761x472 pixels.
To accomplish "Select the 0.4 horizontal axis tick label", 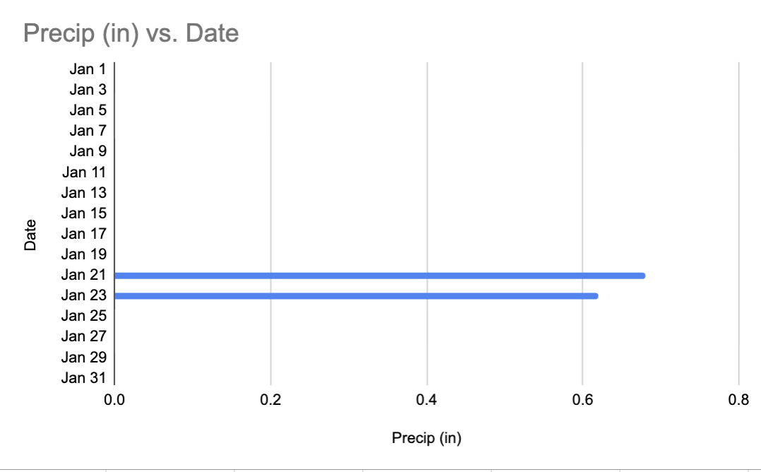I will pyautogui.click(x=426, y=401).
